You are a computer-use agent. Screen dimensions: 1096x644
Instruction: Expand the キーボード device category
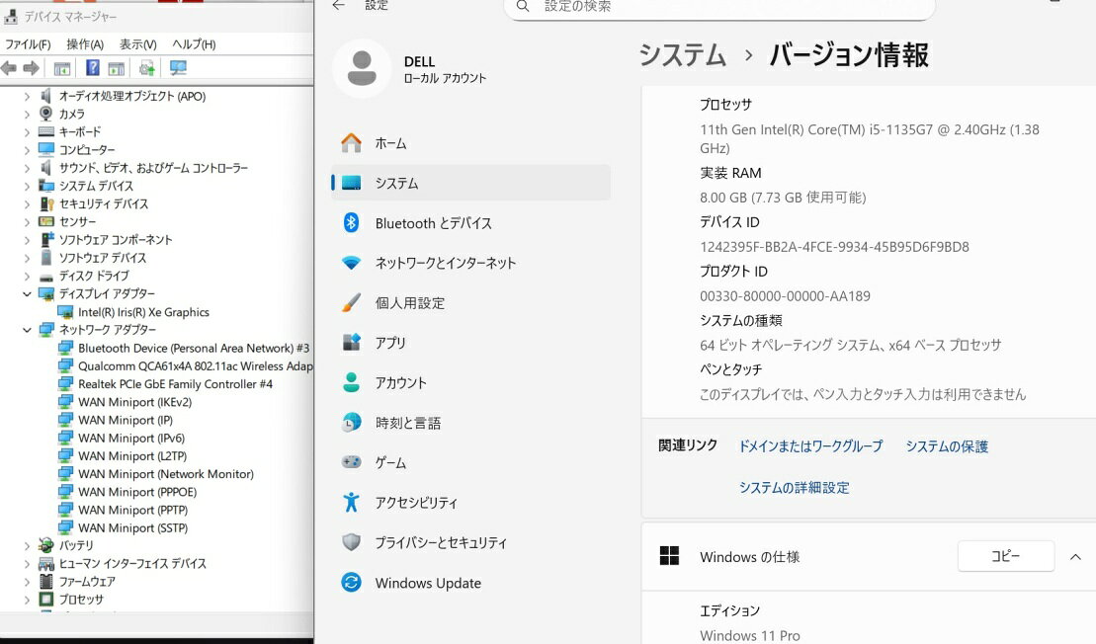coord(28,132)
